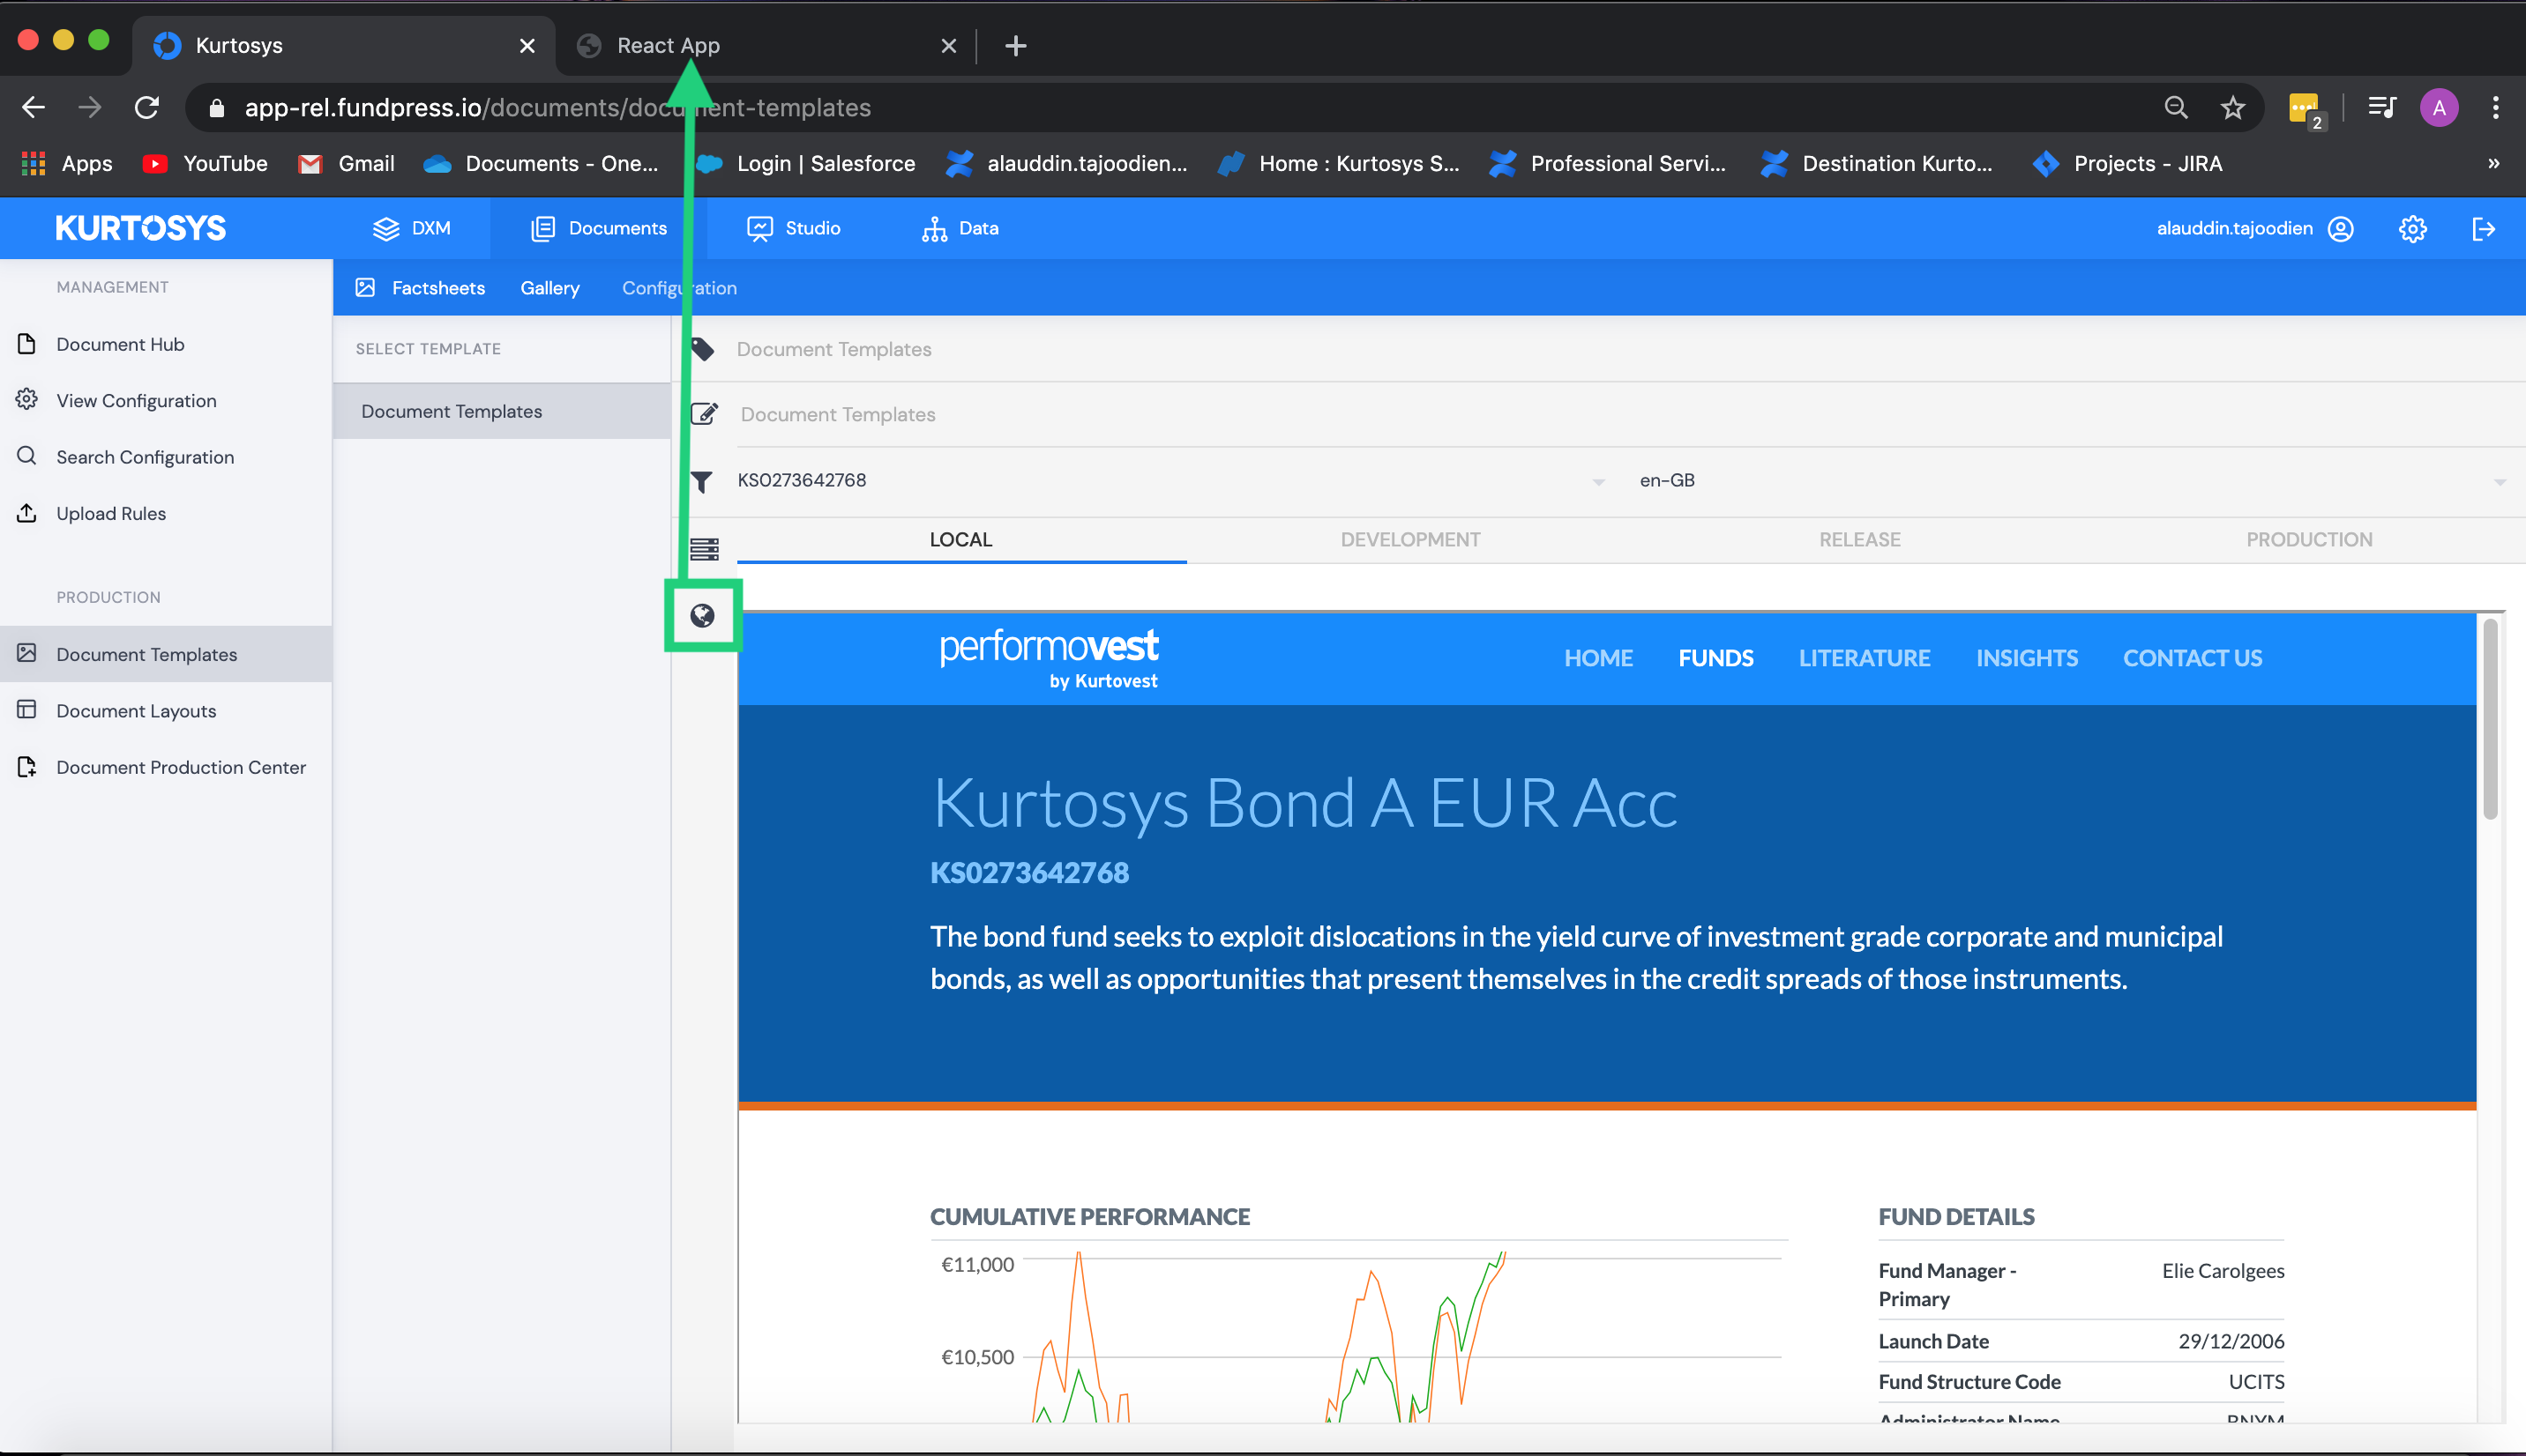Click the browser zoom magnifier icon

click(x=2176, y=107)
